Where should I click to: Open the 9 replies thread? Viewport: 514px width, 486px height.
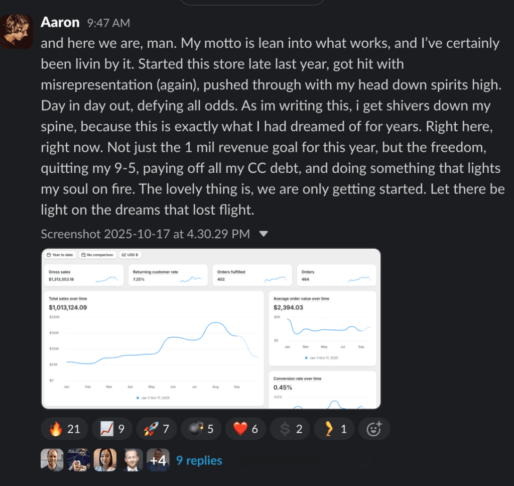tap(199, 460)
